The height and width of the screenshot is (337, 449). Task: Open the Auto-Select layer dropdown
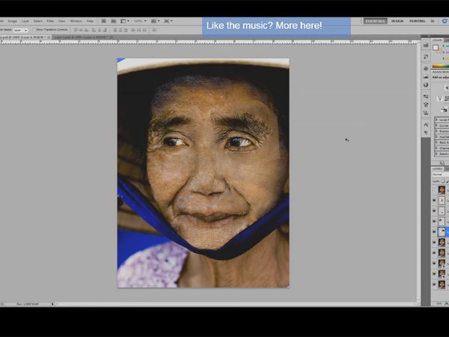[20, 30]
